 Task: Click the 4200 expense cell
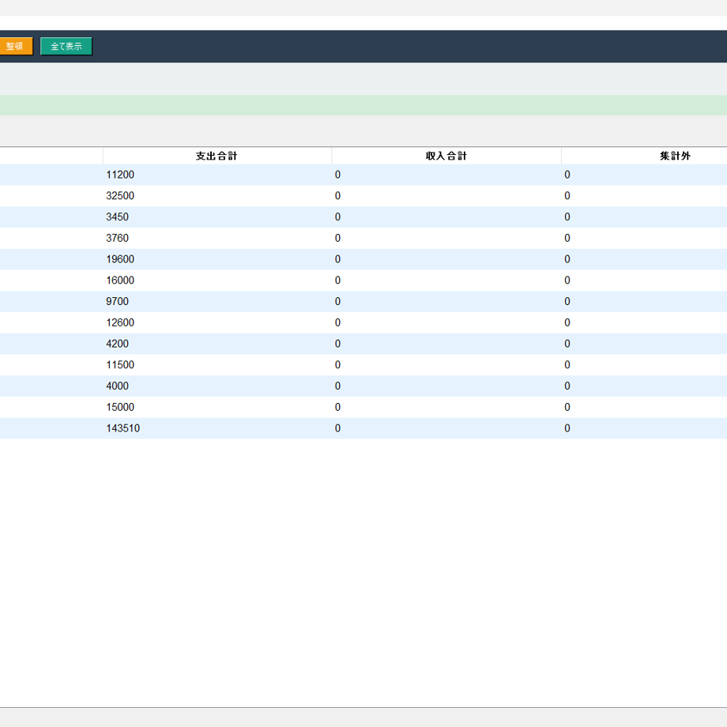click(217, 344)
